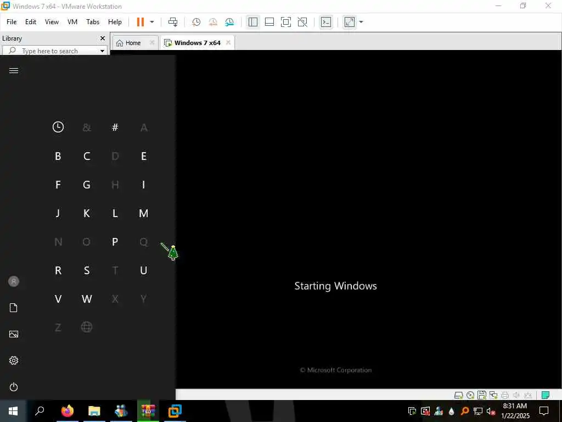Open the muted volume tray icon
The height and width of the screenshot is (422, 562).
click(491, 411)
